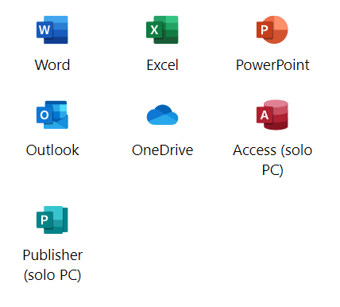Screen dimensions: 340x307
Task: Click the "Outlook" label text
Action: point(52,150)
